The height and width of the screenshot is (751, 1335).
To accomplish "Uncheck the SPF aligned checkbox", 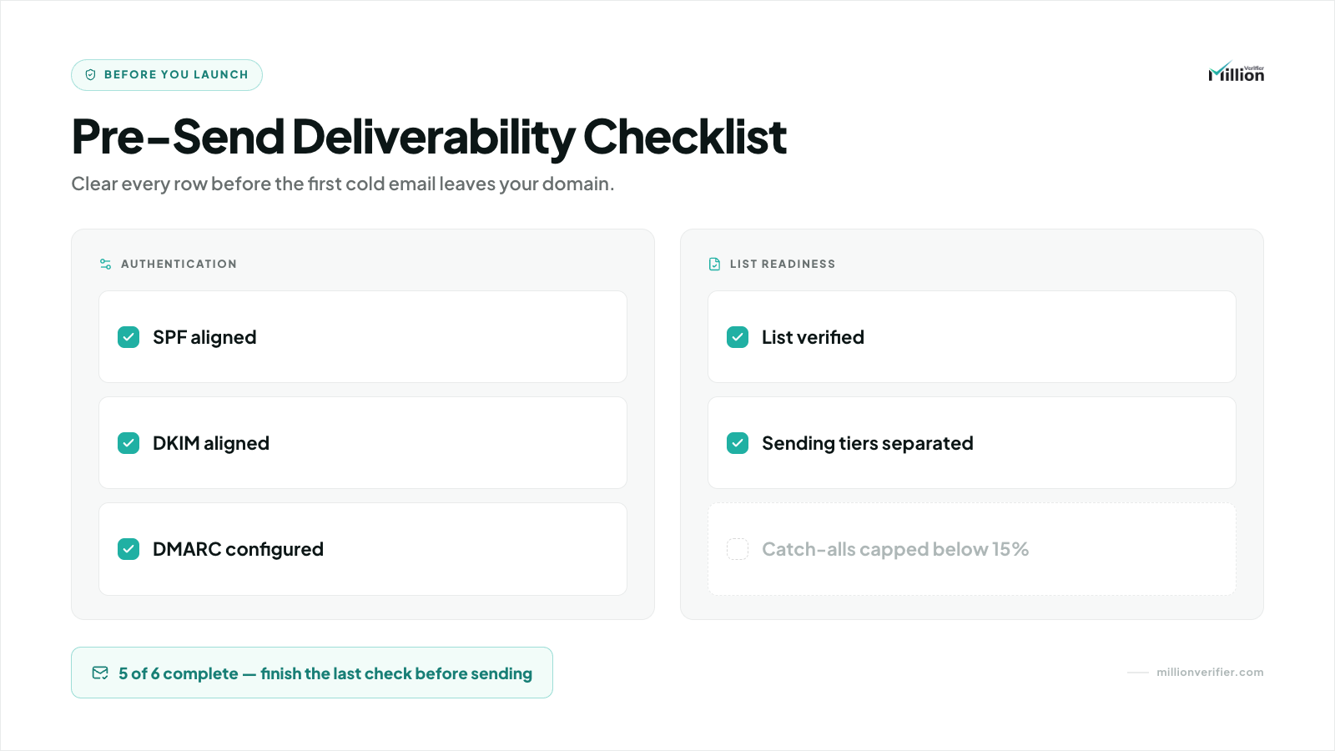I will point(128,337).
